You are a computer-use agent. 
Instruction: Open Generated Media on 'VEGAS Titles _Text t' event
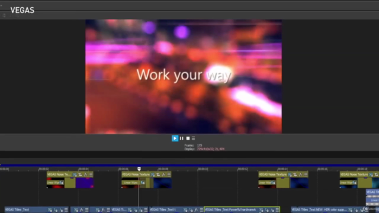tap(185, 210)
